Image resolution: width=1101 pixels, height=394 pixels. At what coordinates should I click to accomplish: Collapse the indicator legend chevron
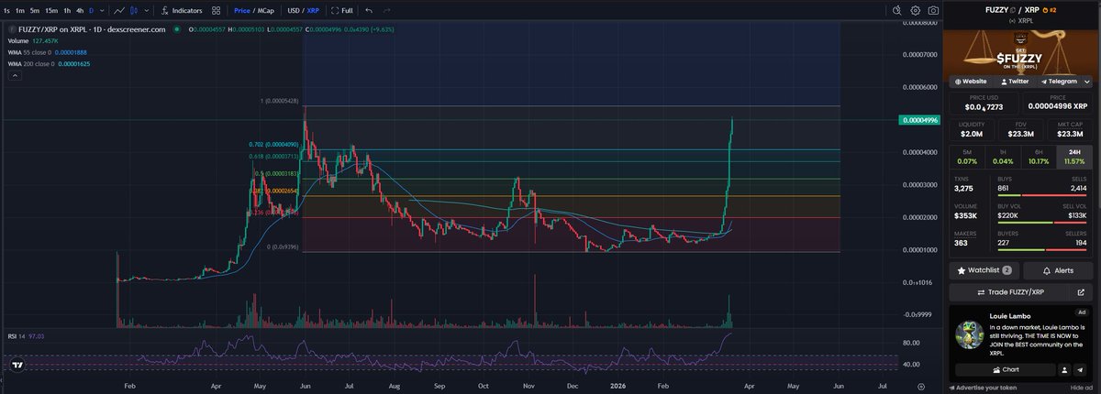click(x=14, y=76)
